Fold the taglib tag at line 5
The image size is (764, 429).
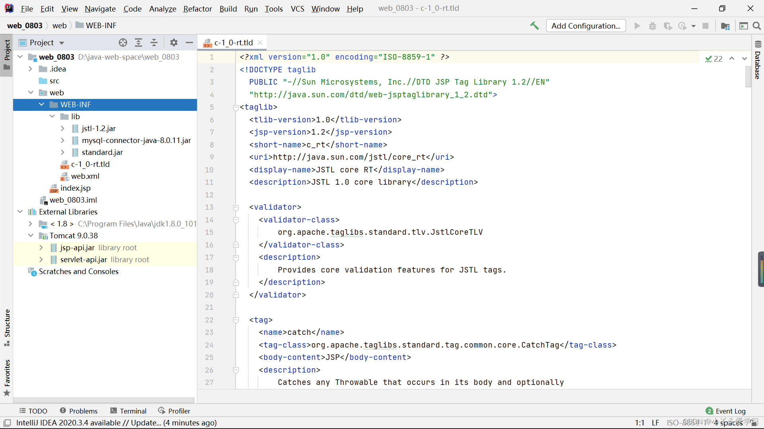tap(236, 107)
